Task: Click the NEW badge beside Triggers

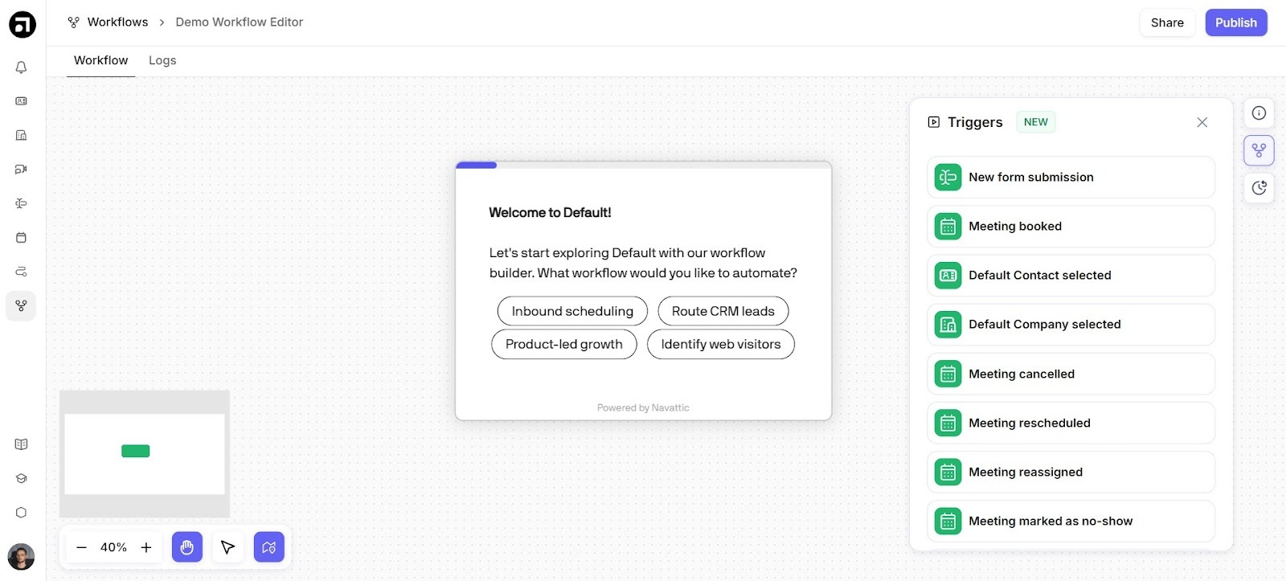Action: coord(1035,122)
